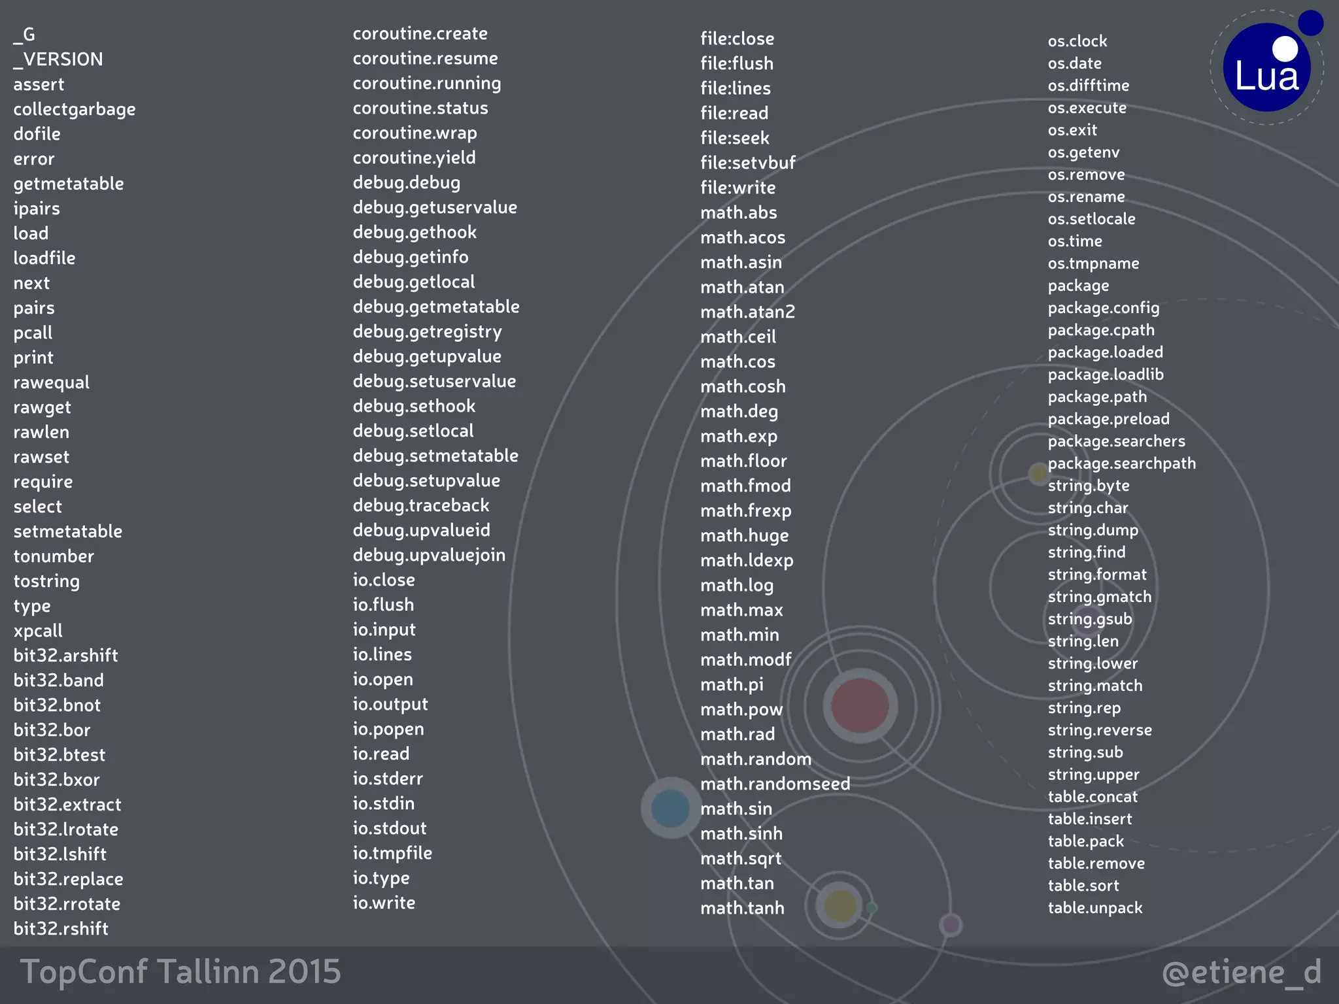Select 'table.remove'

pyautogui.click(x=1096, y=863)
